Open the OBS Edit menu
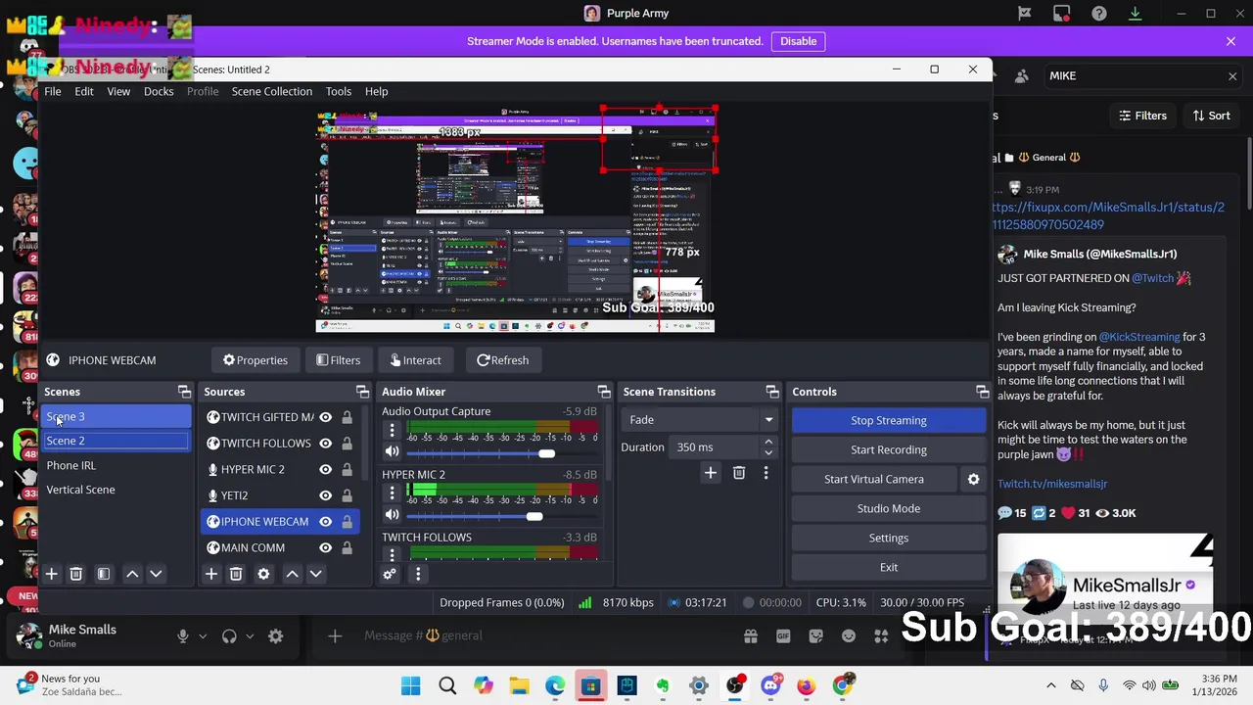1253x705 pixels. click(x=84, y=91)
